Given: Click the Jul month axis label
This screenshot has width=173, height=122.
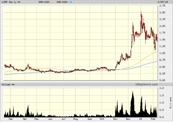Looking at the screenshot, I should pyautogui.click(x=63, y=119).
